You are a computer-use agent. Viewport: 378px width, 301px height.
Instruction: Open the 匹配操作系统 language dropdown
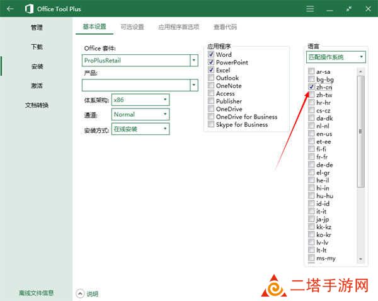pos(336,57)
